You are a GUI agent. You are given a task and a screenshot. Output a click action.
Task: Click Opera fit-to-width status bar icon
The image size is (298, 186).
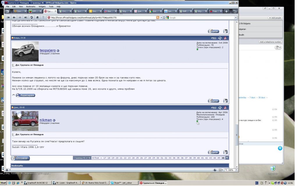(x=215, y=170)
